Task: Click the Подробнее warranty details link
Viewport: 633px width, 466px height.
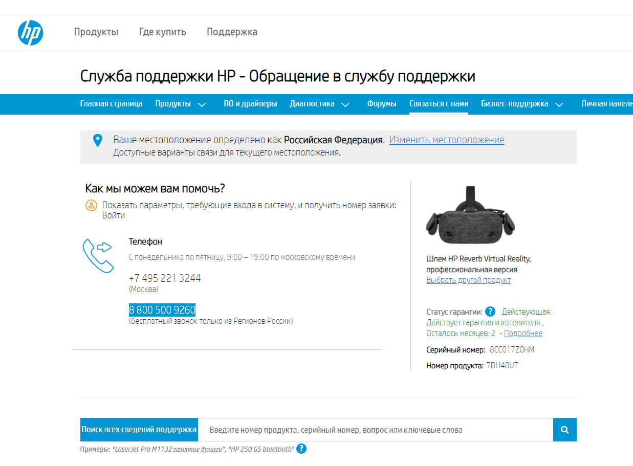Action: (x=523, y=334)
